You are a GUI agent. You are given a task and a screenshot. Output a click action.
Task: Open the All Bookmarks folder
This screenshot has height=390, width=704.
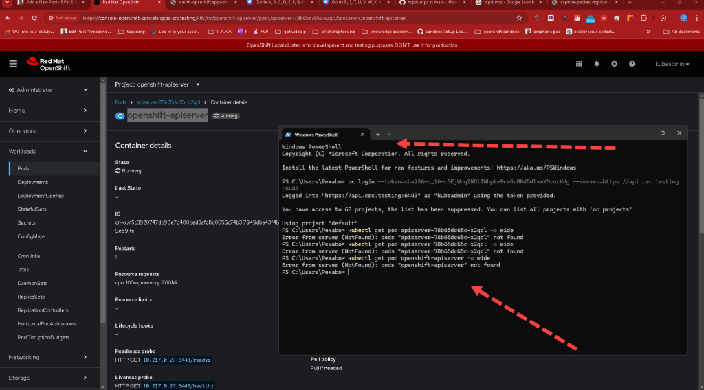click(x=681, y=32)
